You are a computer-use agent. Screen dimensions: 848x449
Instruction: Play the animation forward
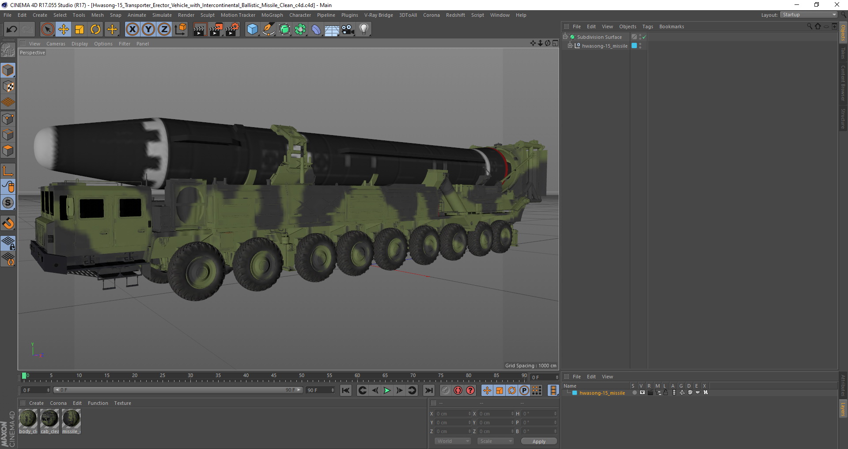[387, 390]
